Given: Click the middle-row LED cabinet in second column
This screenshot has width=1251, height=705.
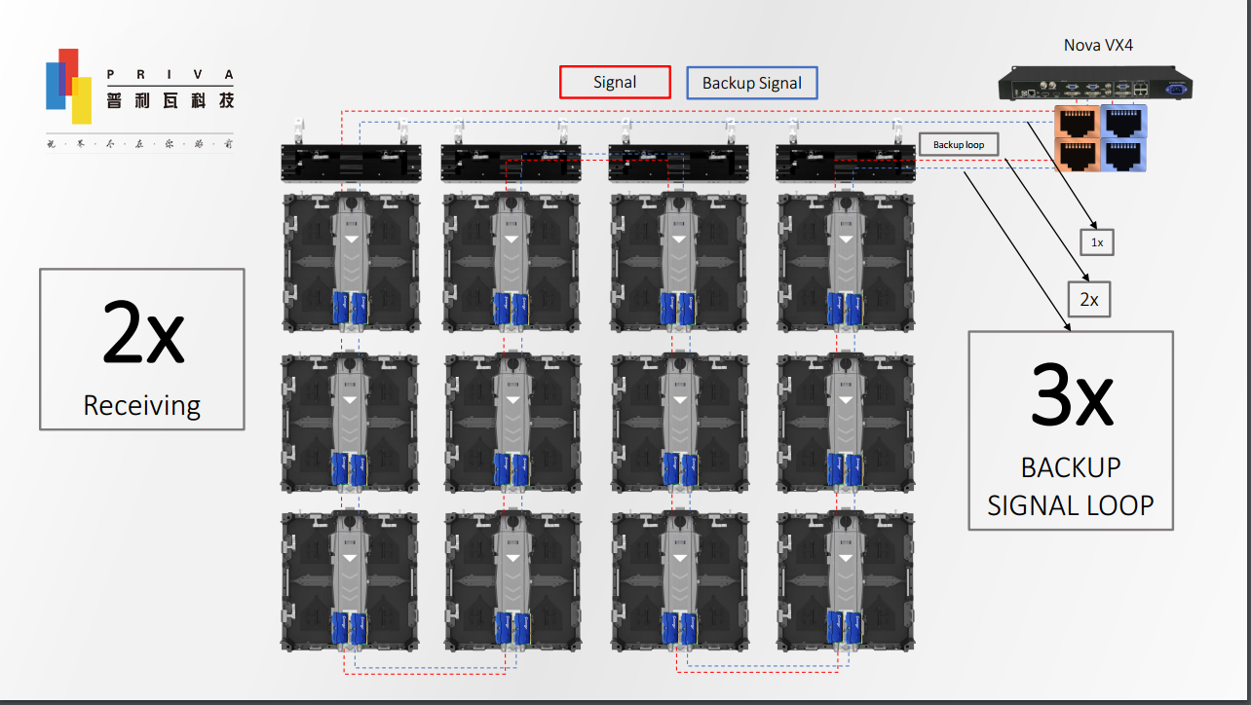Looking at the screenshot, I should pos(513,423).
